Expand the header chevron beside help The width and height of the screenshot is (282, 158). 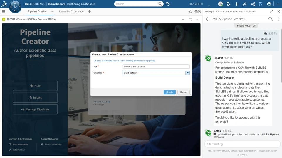pyautogui.click(x=278, y=4)
